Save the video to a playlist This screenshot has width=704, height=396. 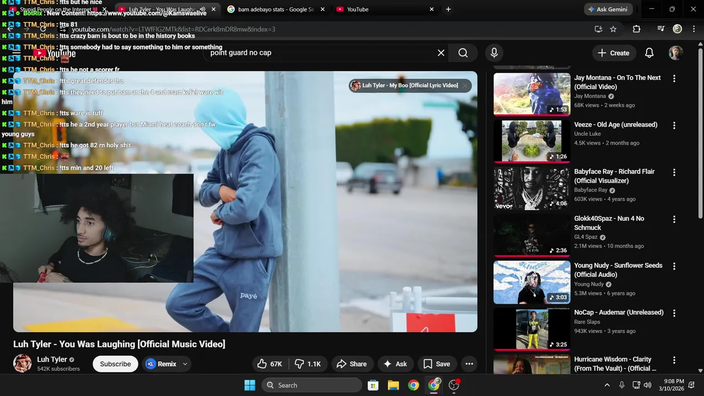coord(437,364)
